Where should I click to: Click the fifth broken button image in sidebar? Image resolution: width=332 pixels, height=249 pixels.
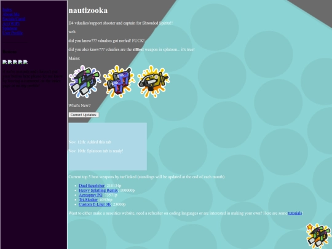[25, 62]
